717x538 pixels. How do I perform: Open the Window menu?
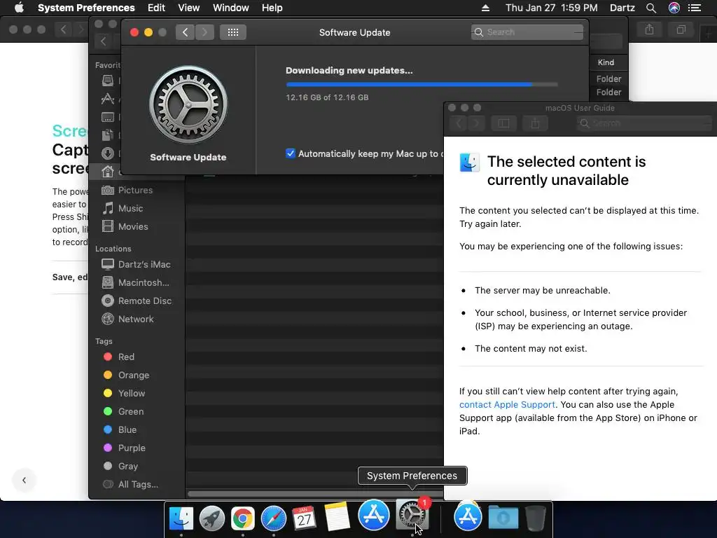(231, 8)
